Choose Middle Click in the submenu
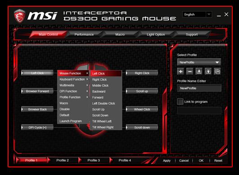Image resolution: width=239 pixels, height=175 pixels. point(106,85)
